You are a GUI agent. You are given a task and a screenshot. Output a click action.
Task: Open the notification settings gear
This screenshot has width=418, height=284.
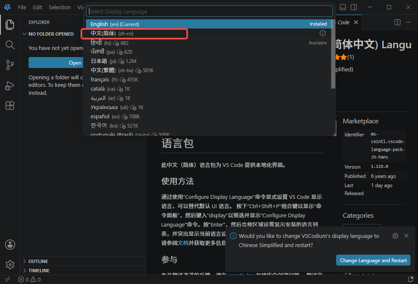point(395,236)
